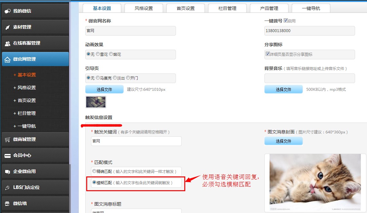The image size is (367, 213).
Task: Open the 产品管理 tab
Action: point(269,8)
